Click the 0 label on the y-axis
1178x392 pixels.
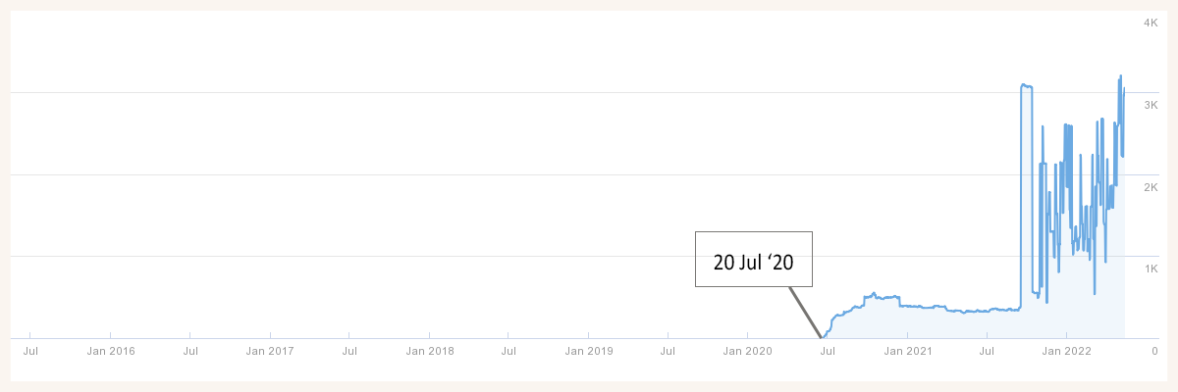pyautogui.click(x=1154, y=350)
